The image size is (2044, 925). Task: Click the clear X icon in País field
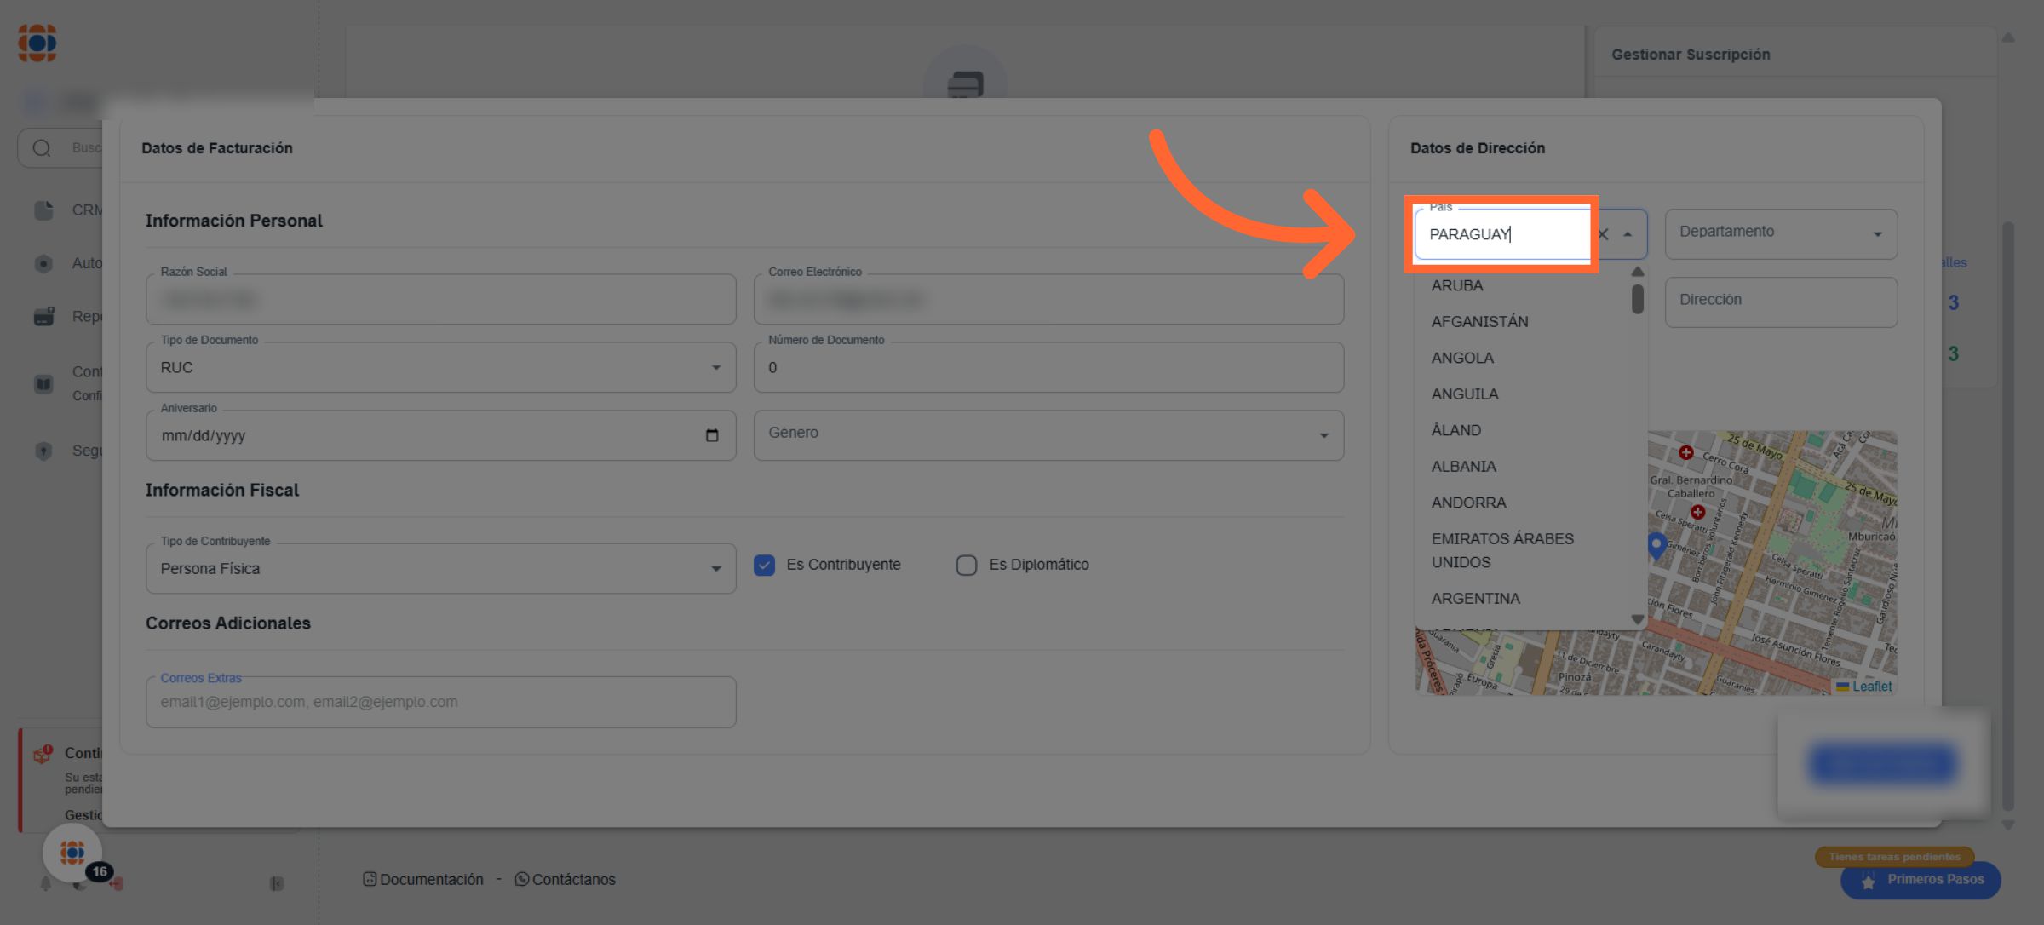[1603, 234]
